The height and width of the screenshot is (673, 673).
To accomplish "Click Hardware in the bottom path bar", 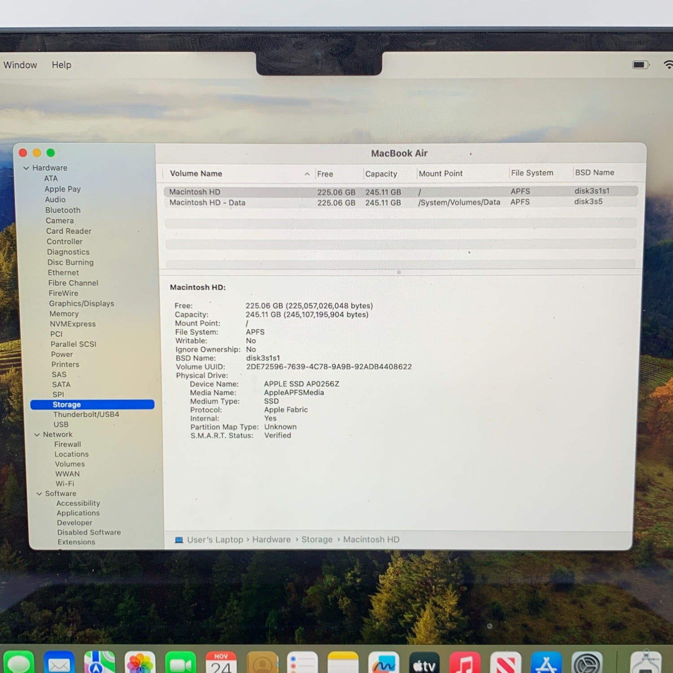I will (x=271, y=539).
